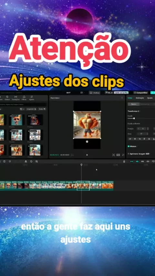
Task: Open the grid view mode dropdown
Action: tap(22, 109)
